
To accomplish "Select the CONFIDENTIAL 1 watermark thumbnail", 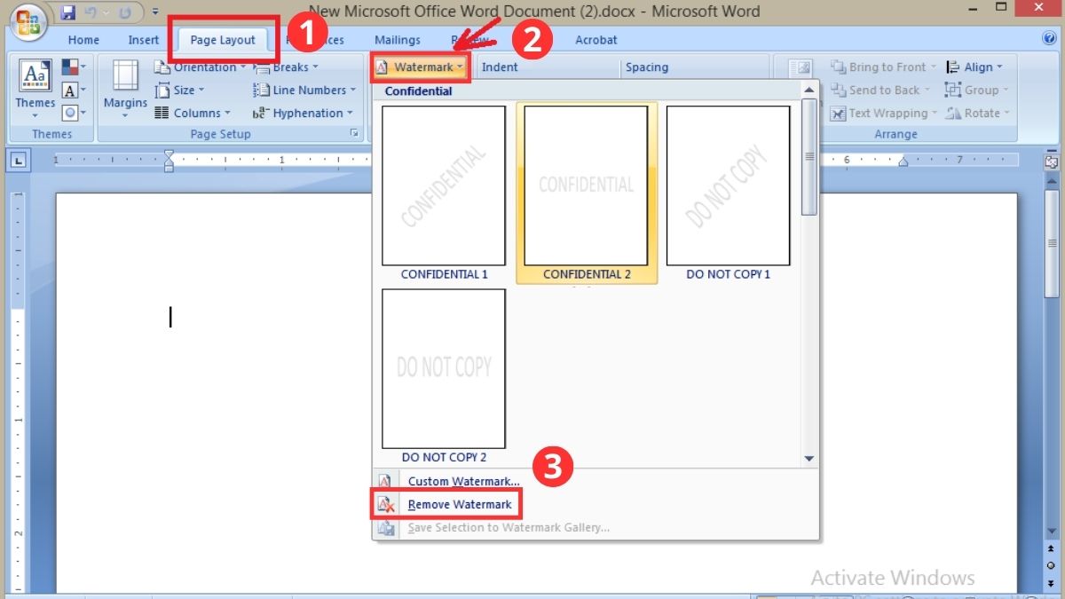I will (444, 186).
